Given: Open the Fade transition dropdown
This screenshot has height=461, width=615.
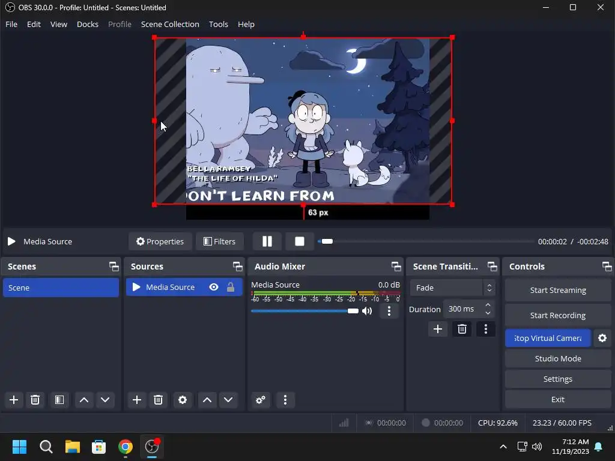Looking at the screenshot, I should [x=453, y=288].
